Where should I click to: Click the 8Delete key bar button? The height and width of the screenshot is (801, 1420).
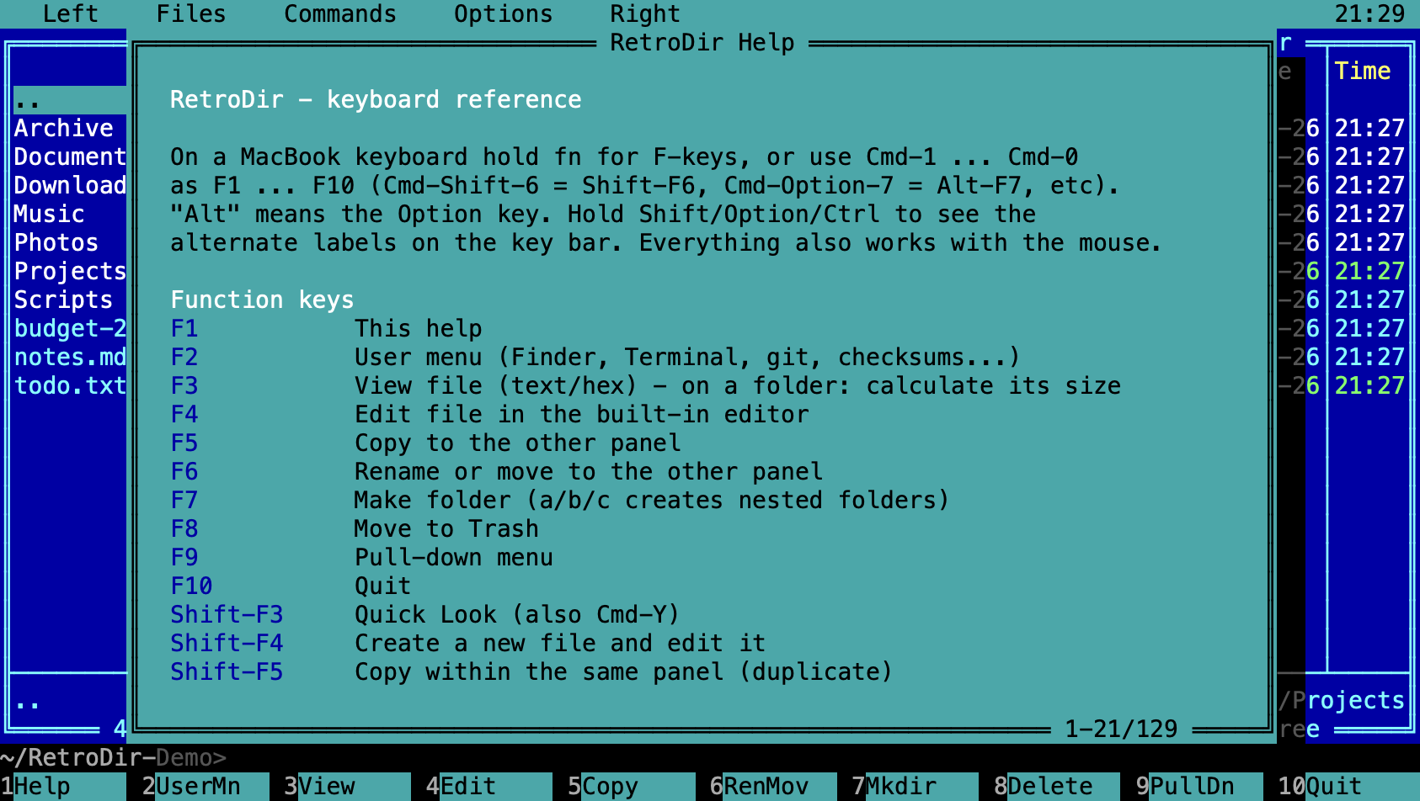pos(1058,787)
